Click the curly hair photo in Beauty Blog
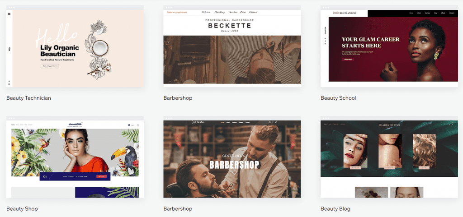Image resolution: width=463 pixels, height=217 pixels. [424, 151]
